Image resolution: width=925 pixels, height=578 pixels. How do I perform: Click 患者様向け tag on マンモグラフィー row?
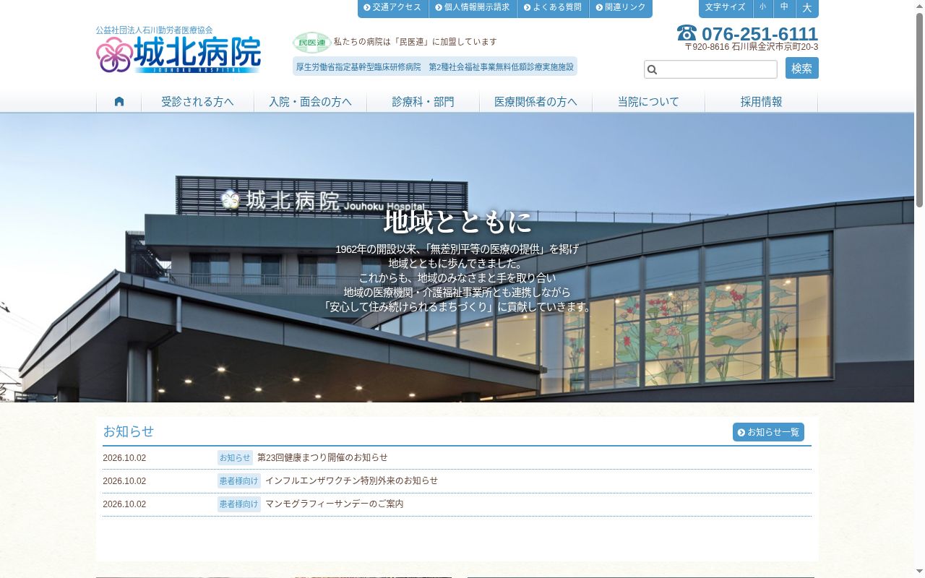[x=239, y=504]
